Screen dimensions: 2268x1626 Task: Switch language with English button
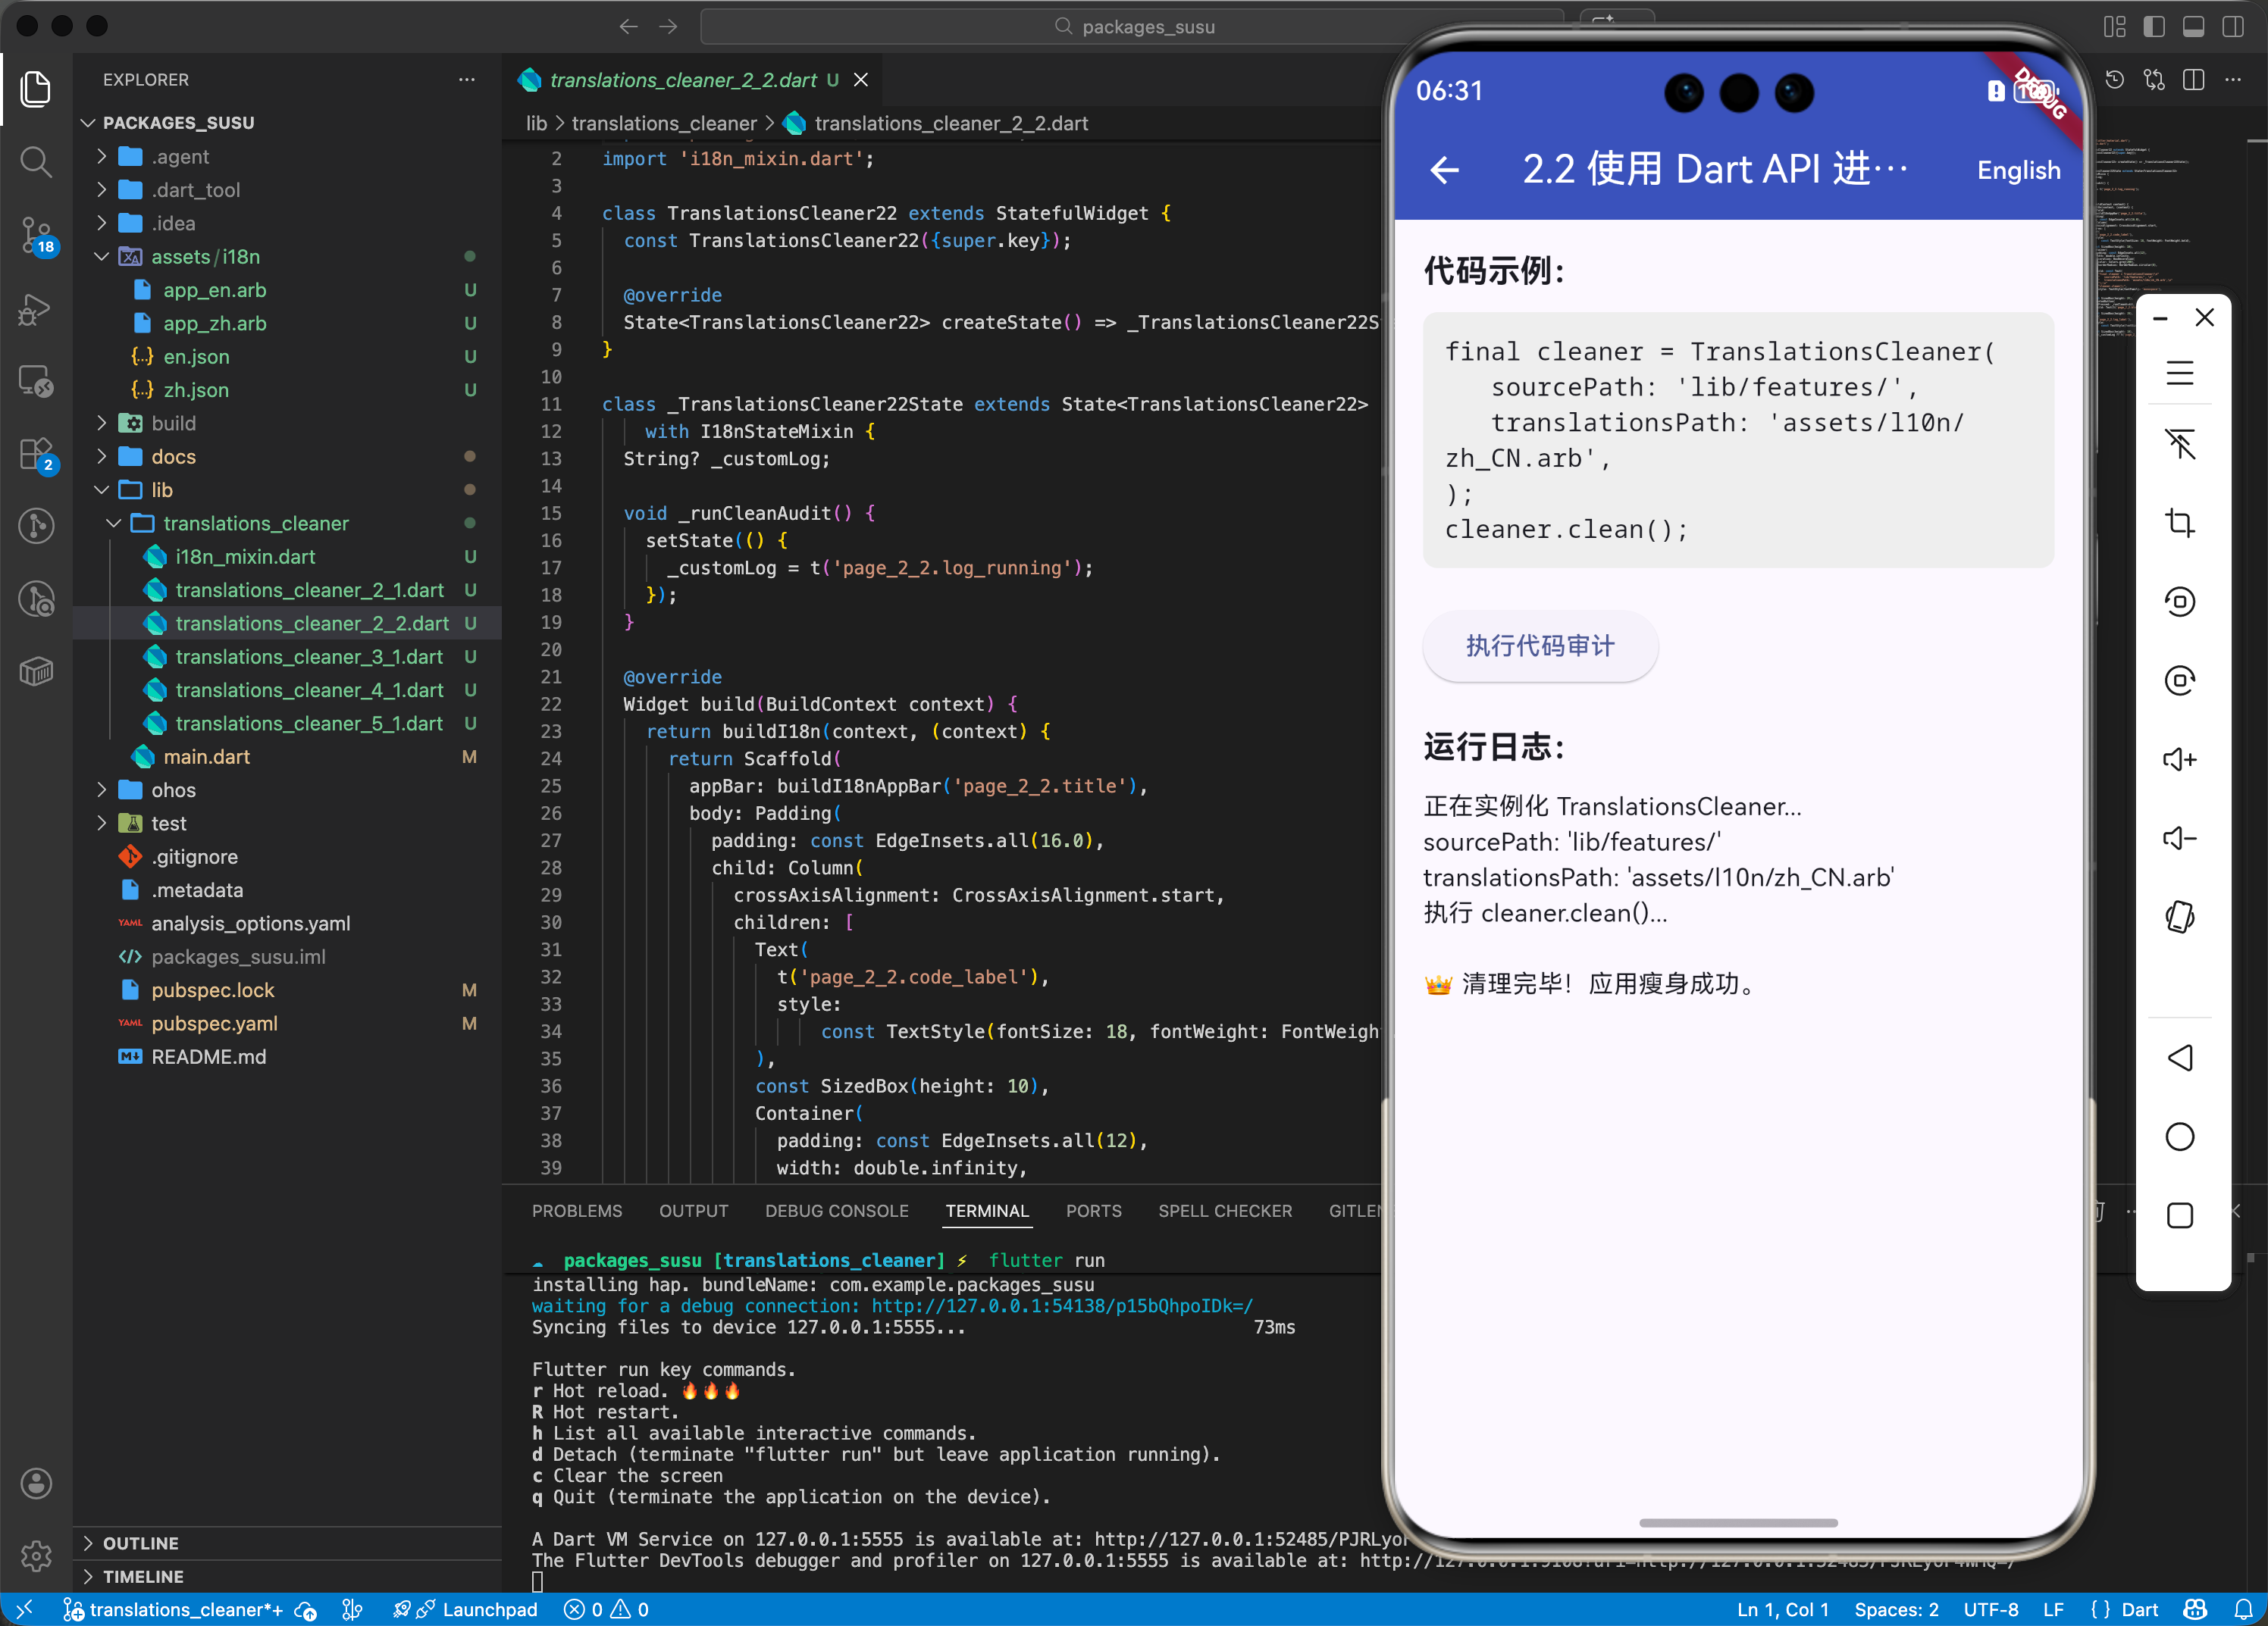(x=2018, y=170)
